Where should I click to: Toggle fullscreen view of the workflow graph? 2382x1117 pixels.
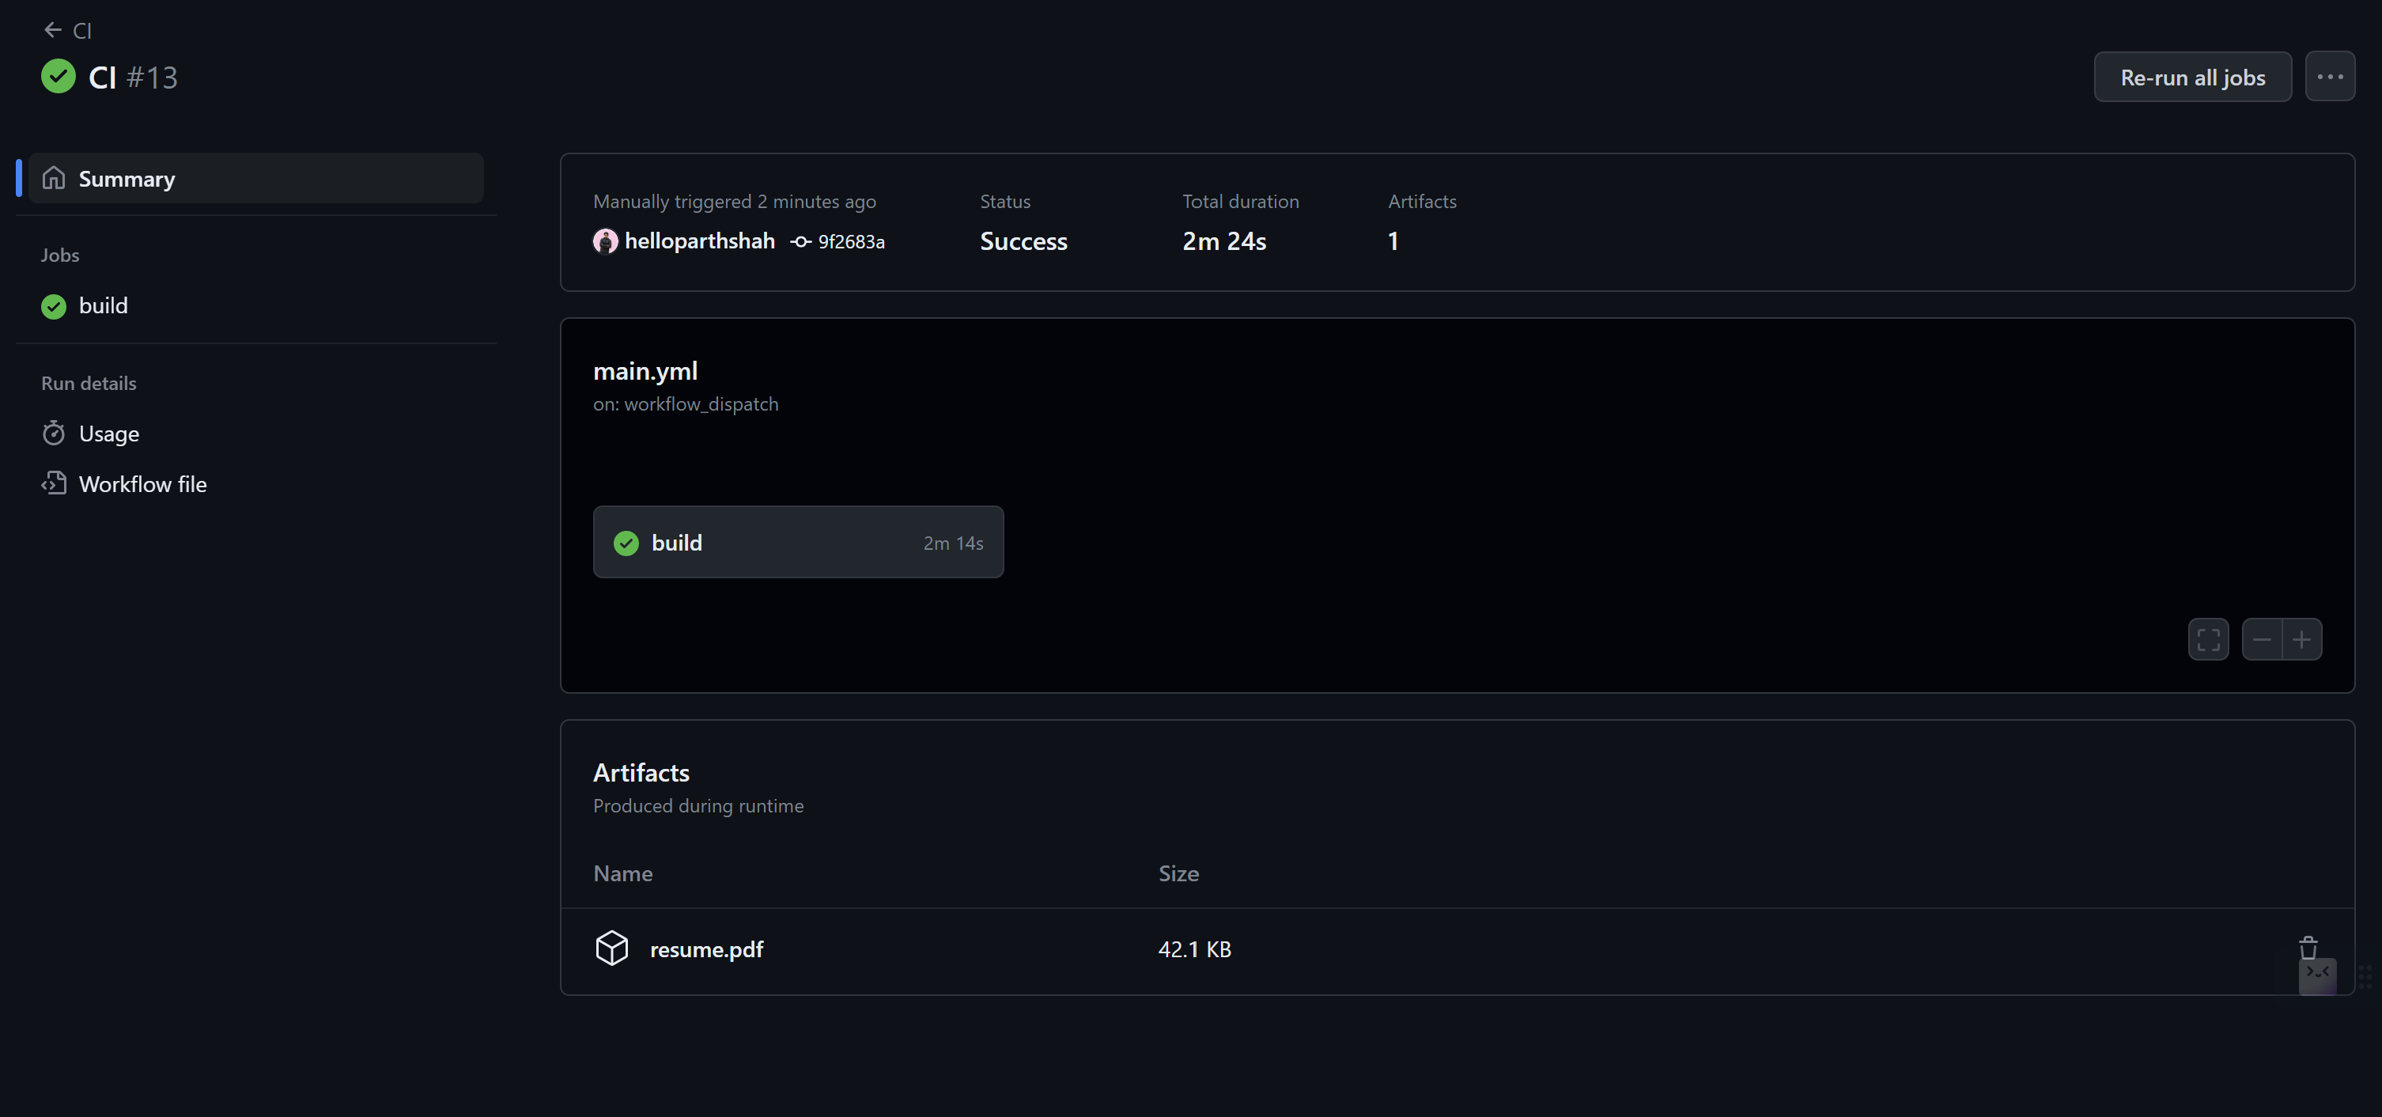coord(2208,640)
